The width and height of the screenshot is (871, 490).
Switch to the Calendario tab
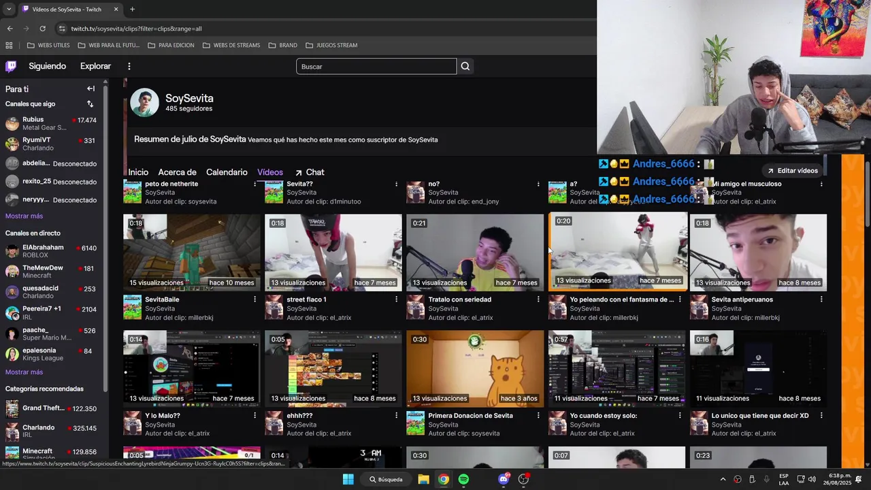coord(227,172)
